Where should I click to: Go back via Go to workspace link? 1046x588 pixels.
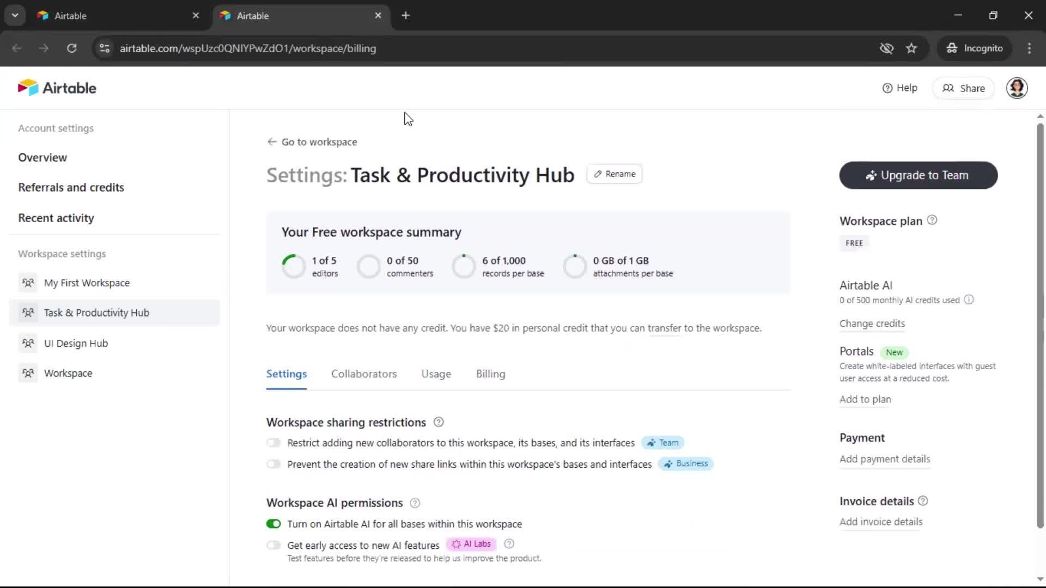pyautogui.click(x=312, y=142)
